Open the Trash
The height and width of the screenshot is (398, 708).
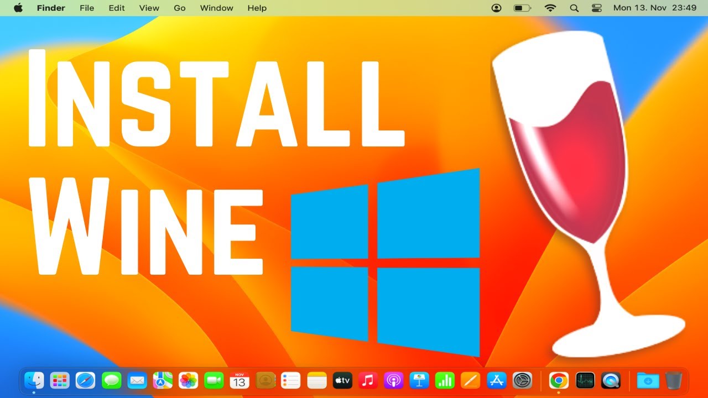coord(674,380)
